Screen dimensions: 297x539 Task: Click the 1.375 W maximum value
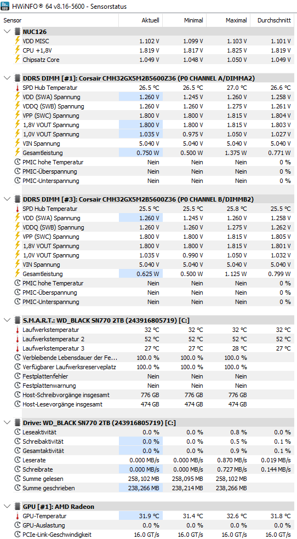235,153
